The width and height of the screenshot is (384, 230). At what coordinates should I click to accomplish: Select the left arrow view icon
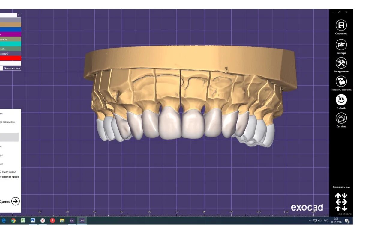(x=338, y=202)
